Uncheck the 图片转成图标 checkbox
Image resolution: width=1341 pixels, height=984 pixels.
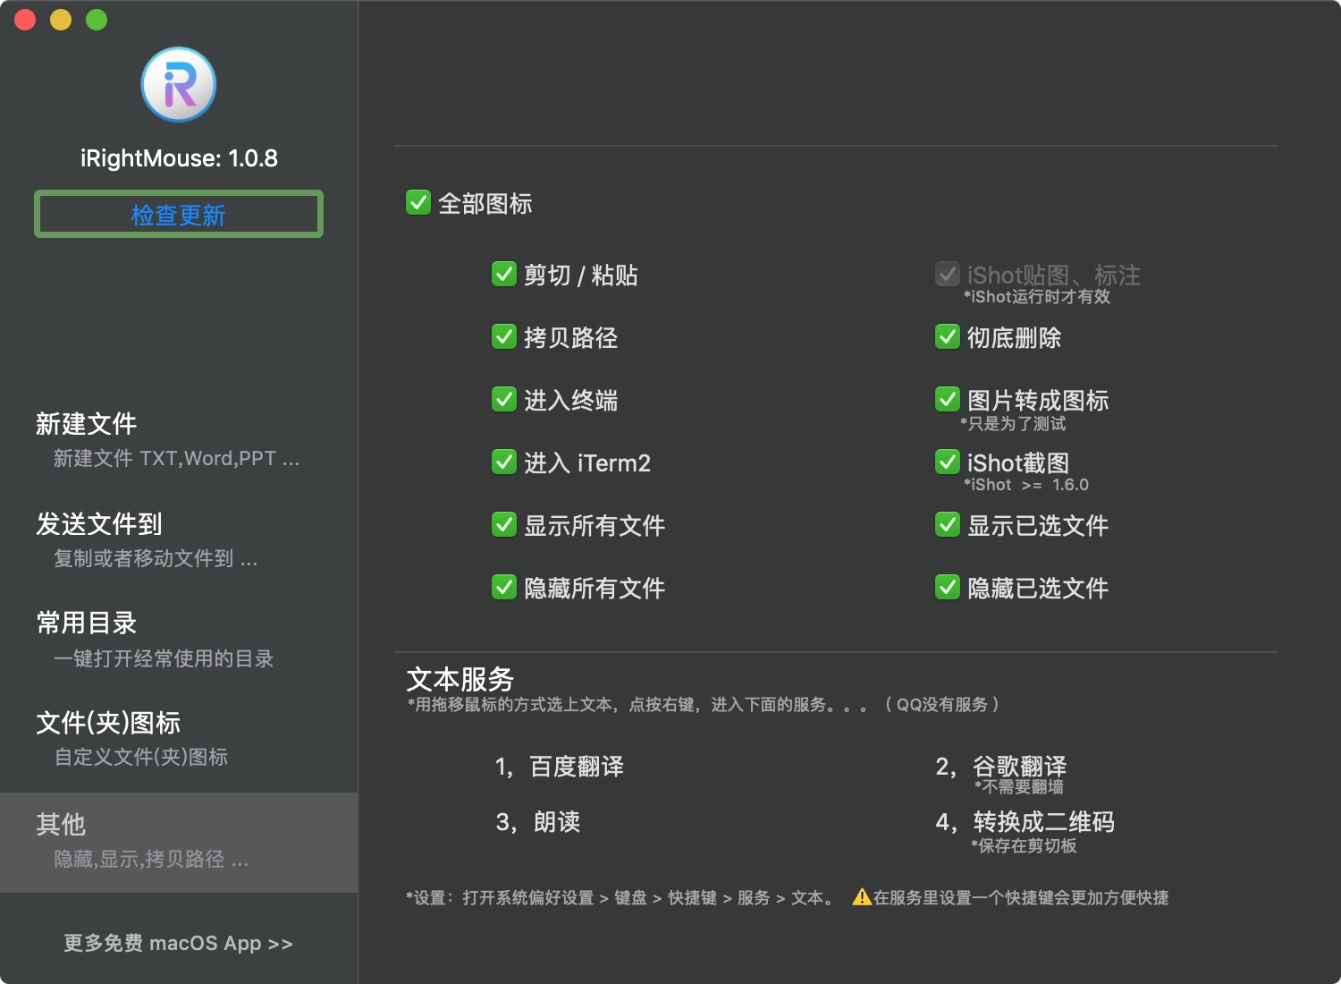pyautogui.click(x=948, y=399)
